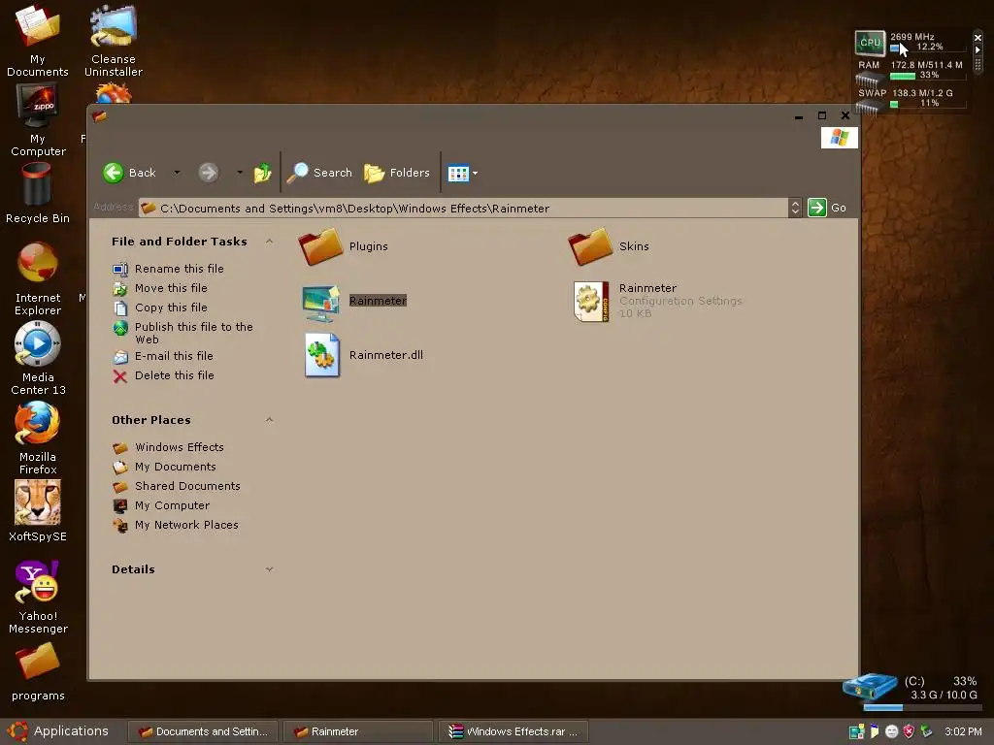Go to Shared Documents in Other Places
Screen dimensions: 994x745
pos(187,487)
